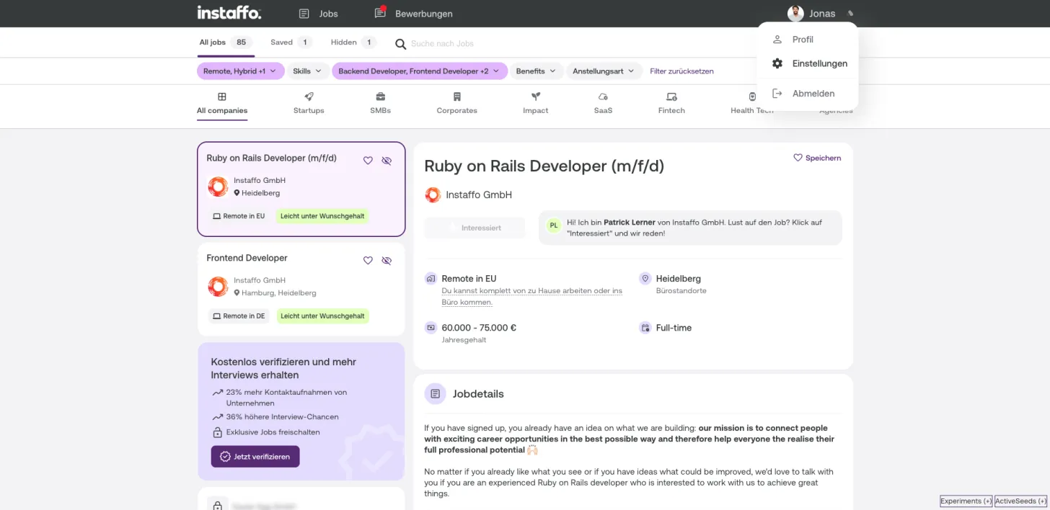Open the Anstellungsart filter dropdown
Viewport: 1050px width, 510px height.
click(x=604, y=71)
